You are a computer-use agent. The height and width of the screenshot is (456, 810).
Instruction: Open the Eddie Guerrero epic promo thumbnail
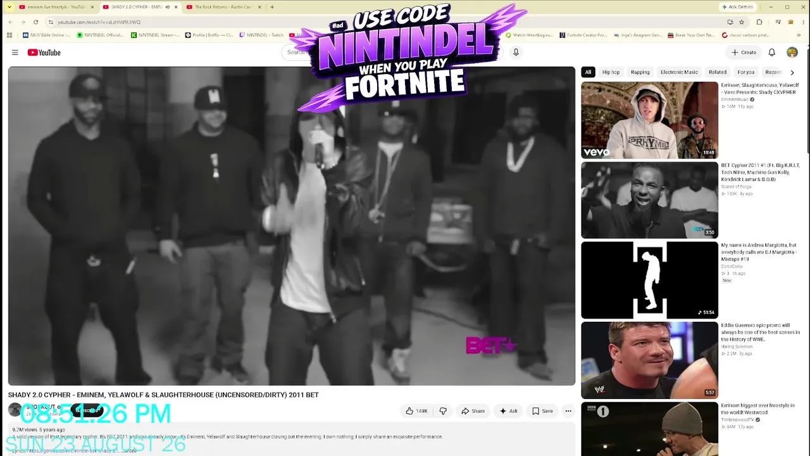pos(650,360)
